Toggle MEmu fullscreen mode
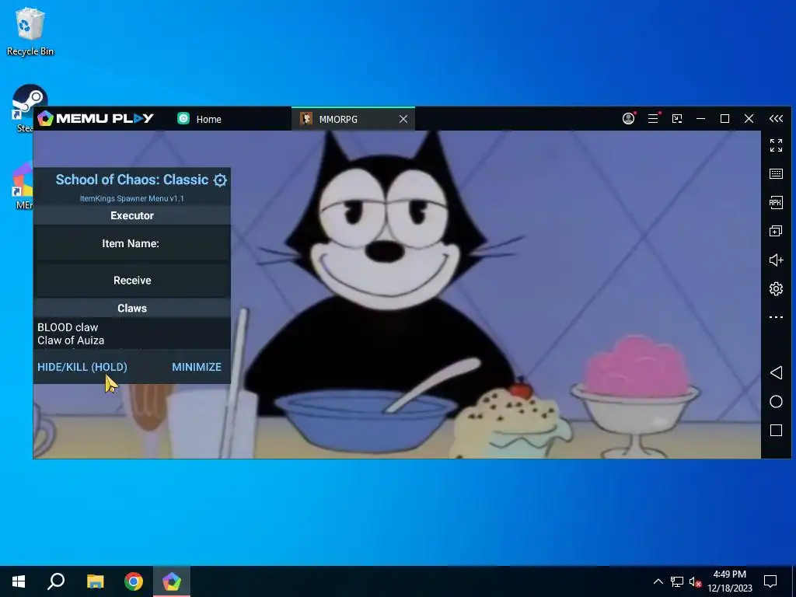 pyautogui.click(x=776, y=145)
